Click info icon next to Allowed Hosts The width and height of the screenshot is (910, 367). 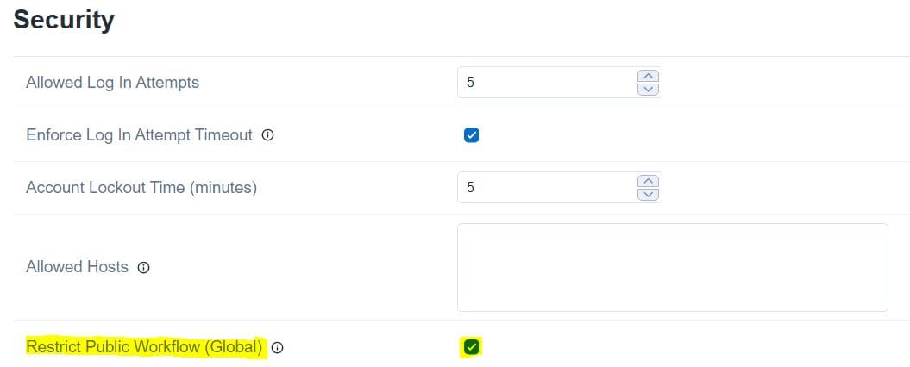(x=144, y=268)
